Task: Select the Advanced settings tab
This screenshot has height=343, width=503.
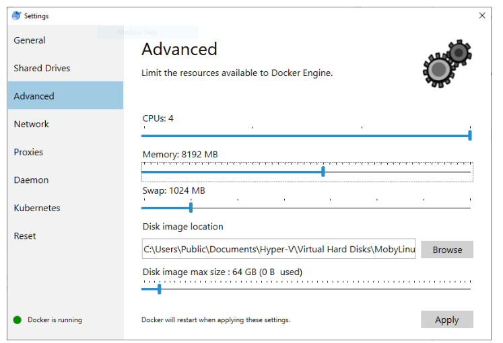Action: tap(65, 96)
